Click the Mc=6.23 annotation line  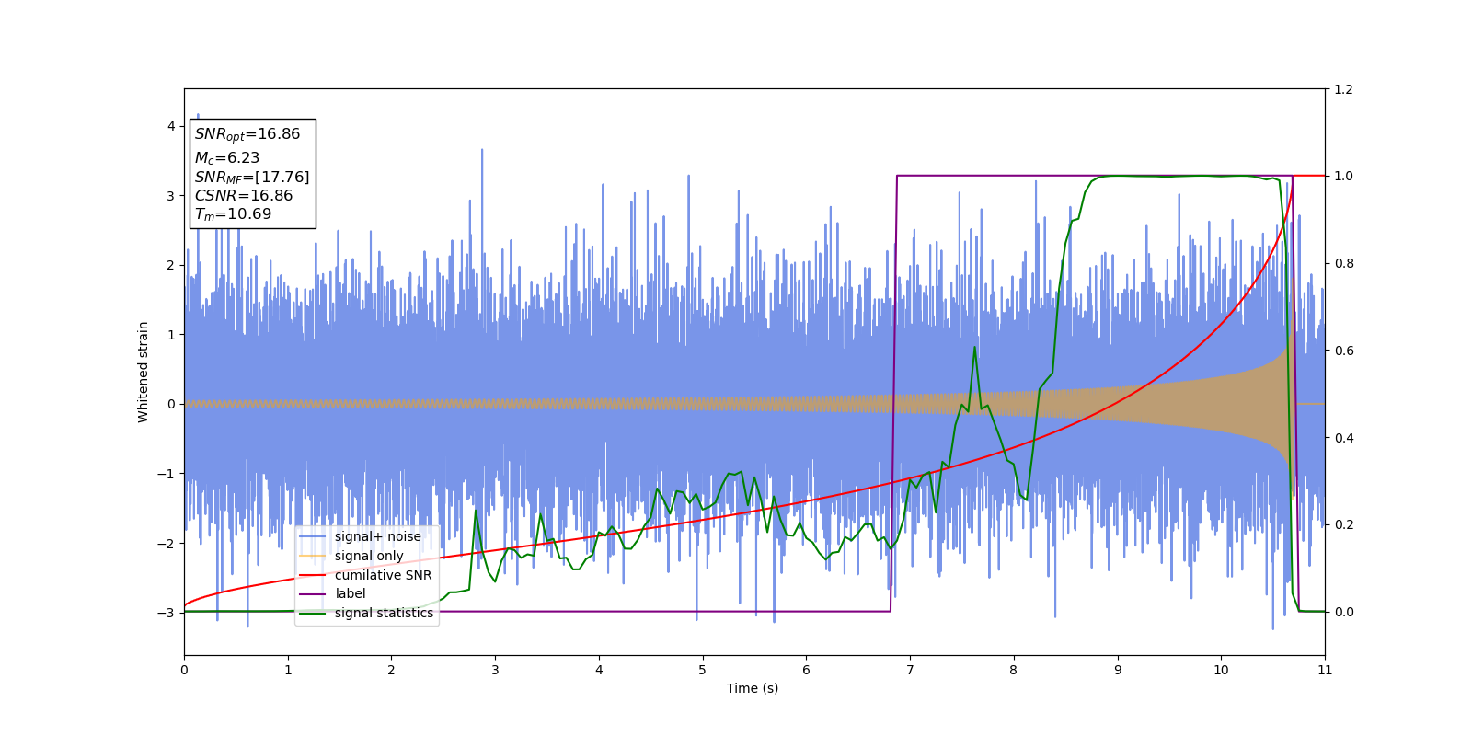click(x=227, y=158)
